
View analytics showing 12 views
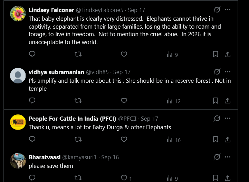click(x=174, y=101)
